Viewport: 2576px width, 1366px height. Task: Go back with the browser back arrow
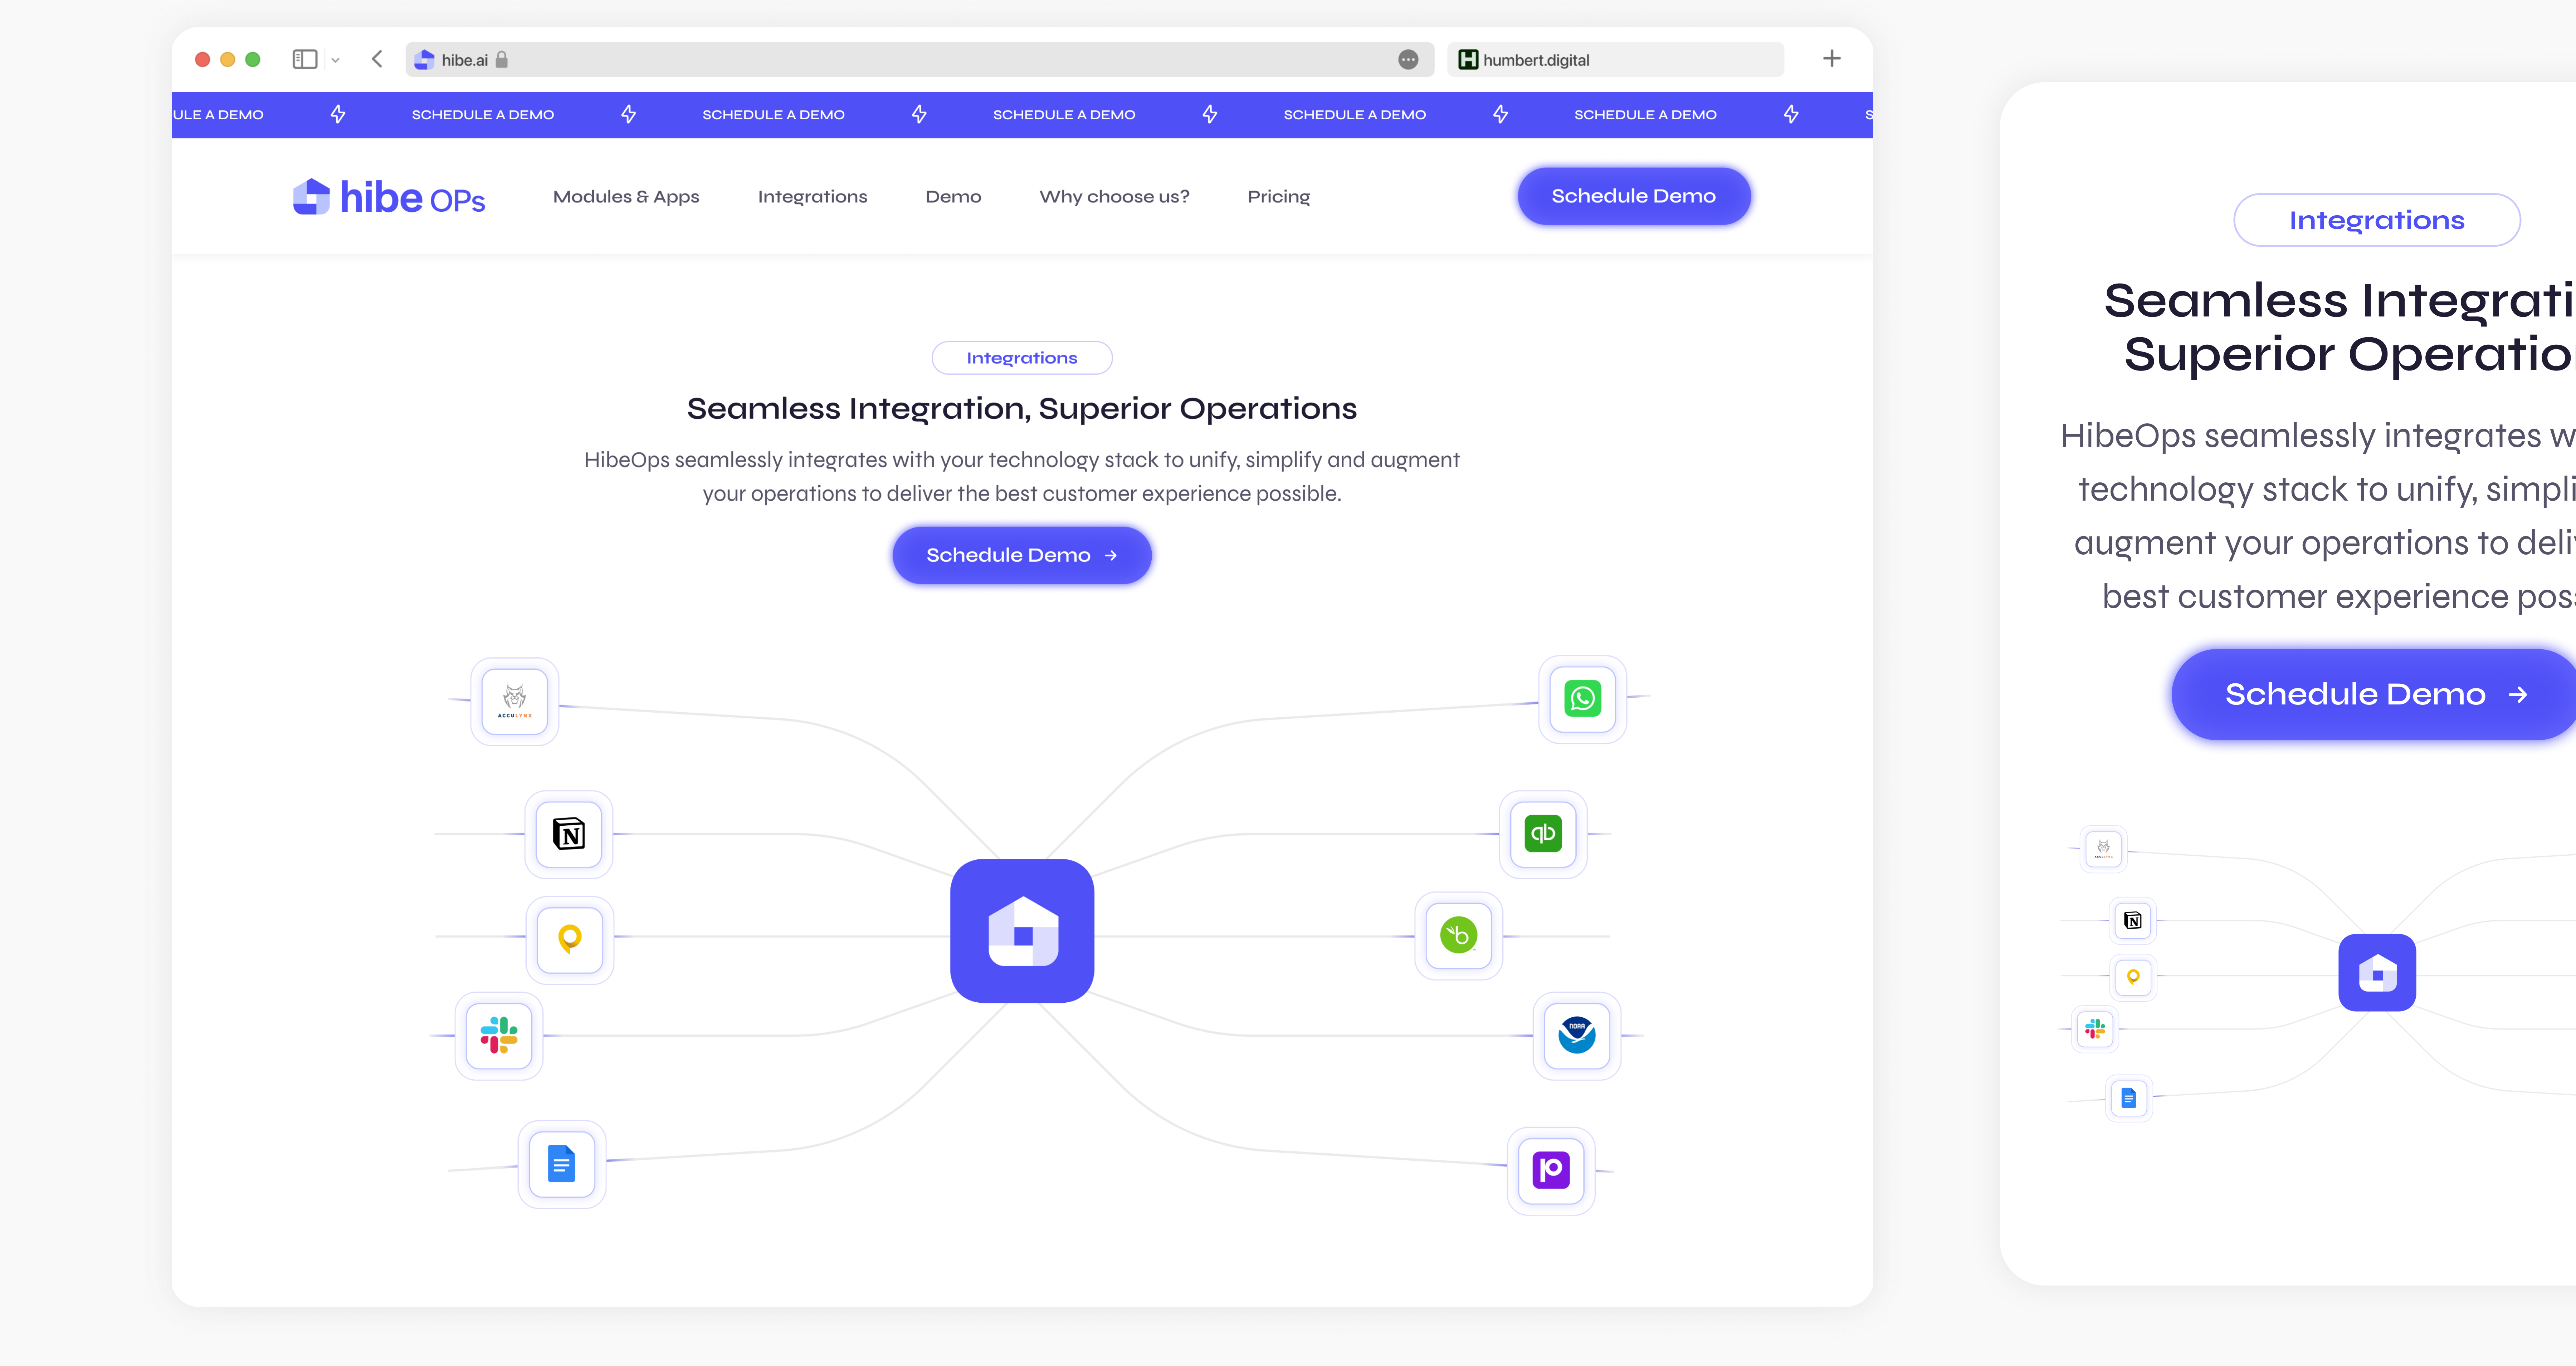377,59
